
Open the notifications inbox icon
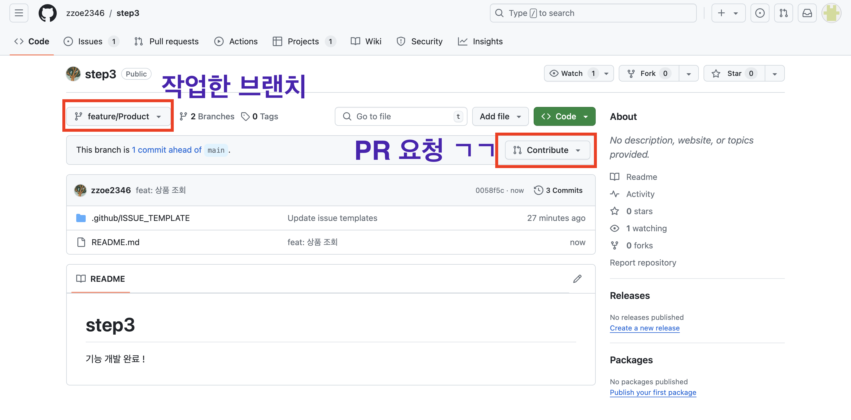(807, 13)
